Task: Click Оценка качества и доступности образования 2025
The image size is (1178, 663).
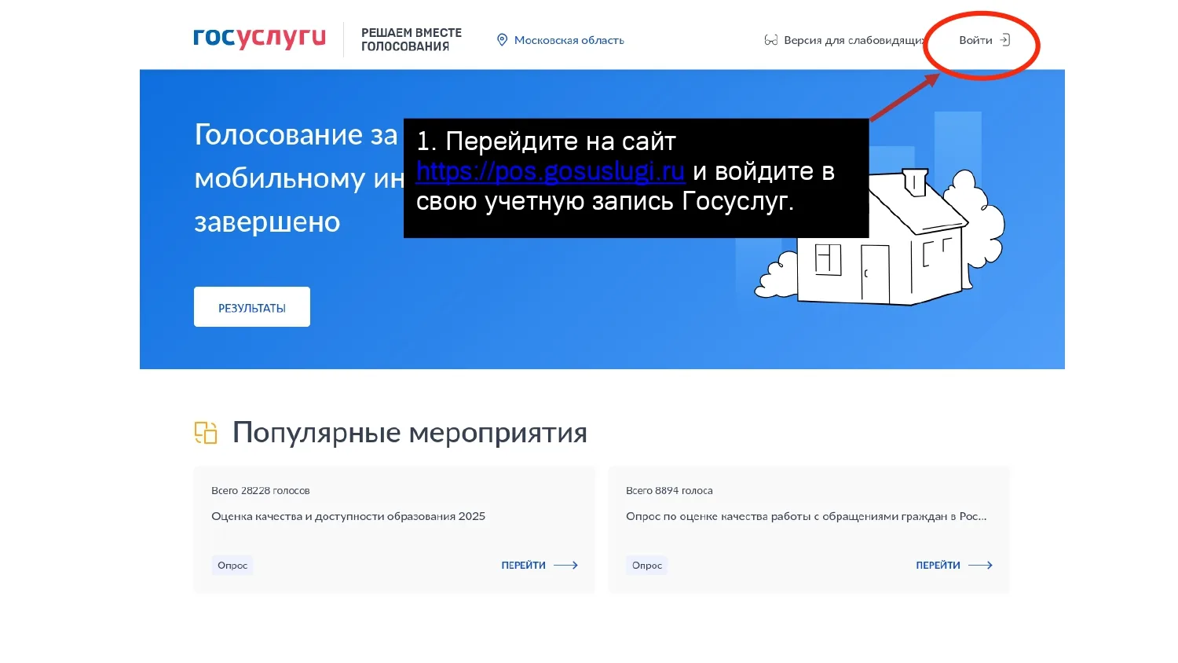Action: [x=348, y=516]
